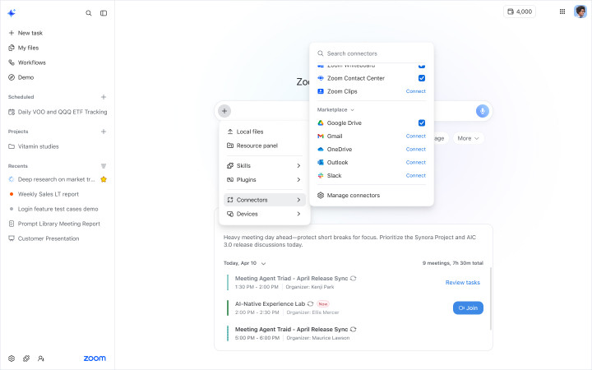Open the profile avatar menu
592x370 pixels.
point(580,12)
